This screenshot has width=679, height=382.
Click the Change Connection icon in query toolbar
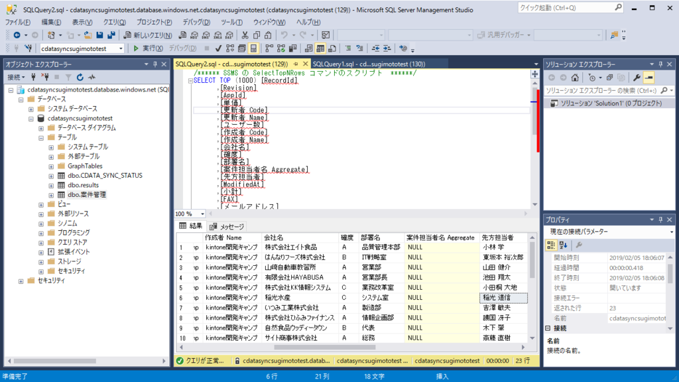[28, 48]
